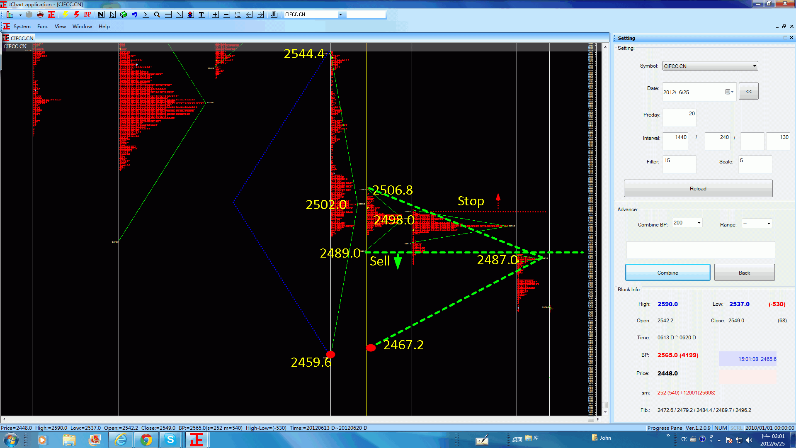
Task: Open the System menu
Action: (22, 27)
